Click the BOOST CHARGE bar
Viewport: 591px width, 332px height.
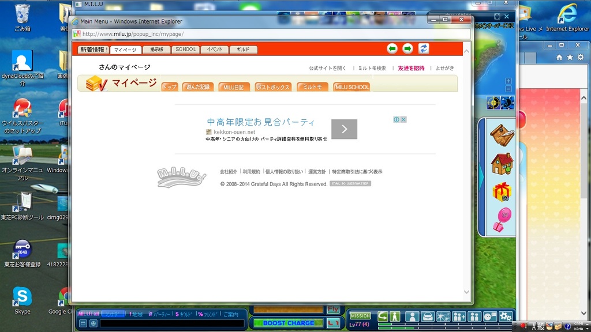(288, 323)
